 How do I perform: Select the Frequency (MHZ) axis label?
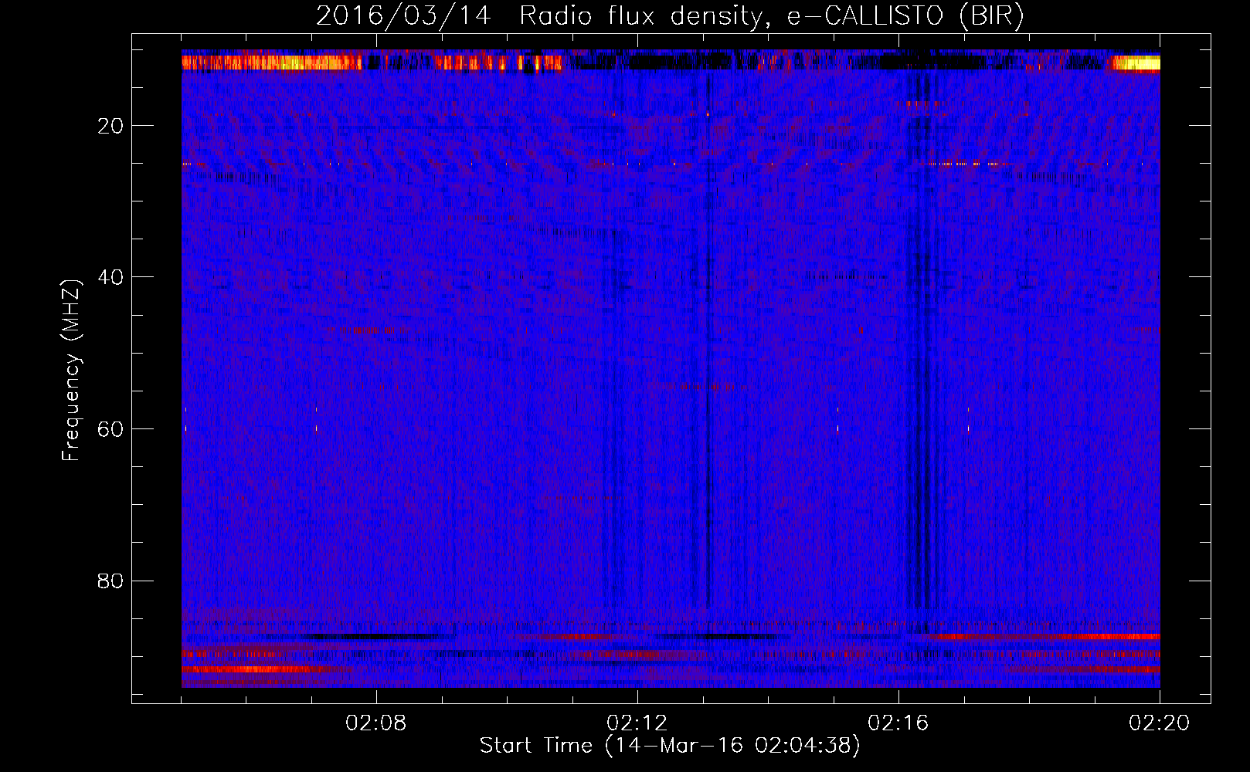click(71, 371)
